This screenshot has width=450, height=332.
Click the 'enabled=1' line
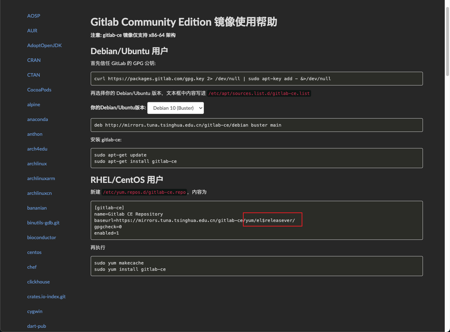(x=107, y=233)
